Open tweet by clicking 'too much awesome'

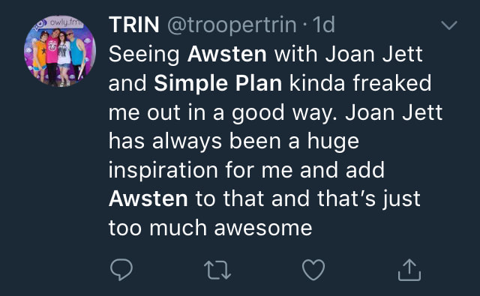tap(210, 228)
